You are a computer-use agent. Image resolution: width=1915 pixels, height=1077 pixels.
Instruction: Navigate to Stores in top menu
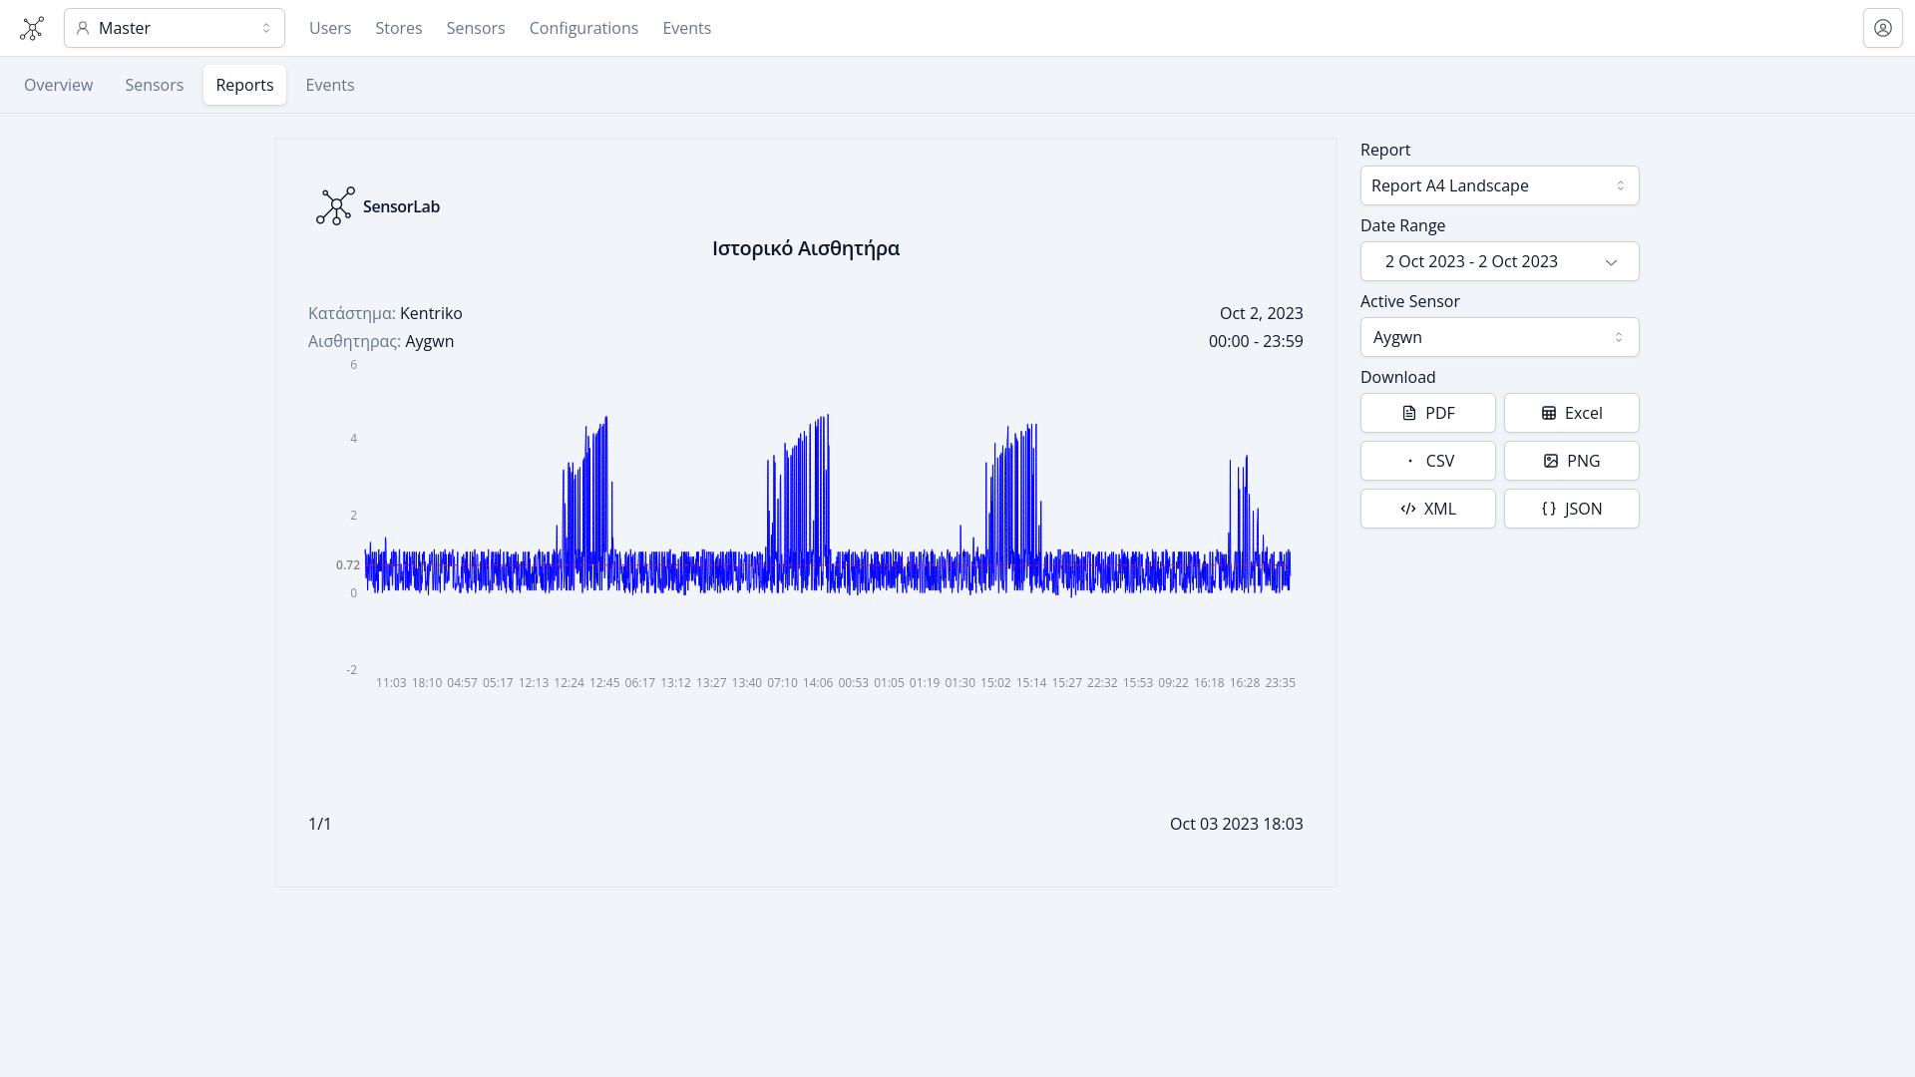click(398, 28)
